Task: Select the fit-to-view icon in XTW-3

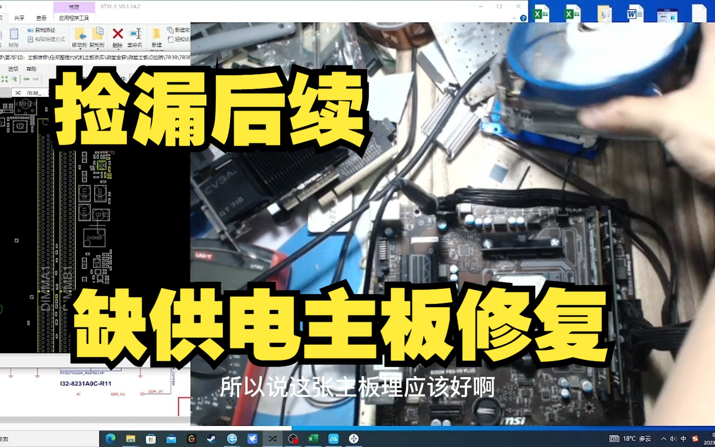Action: [5, 79]
